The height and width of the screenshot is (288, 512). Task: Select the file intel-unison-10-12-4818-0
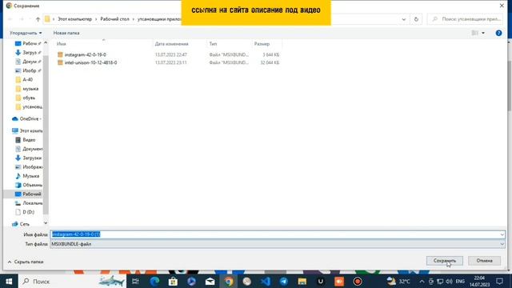90,62
